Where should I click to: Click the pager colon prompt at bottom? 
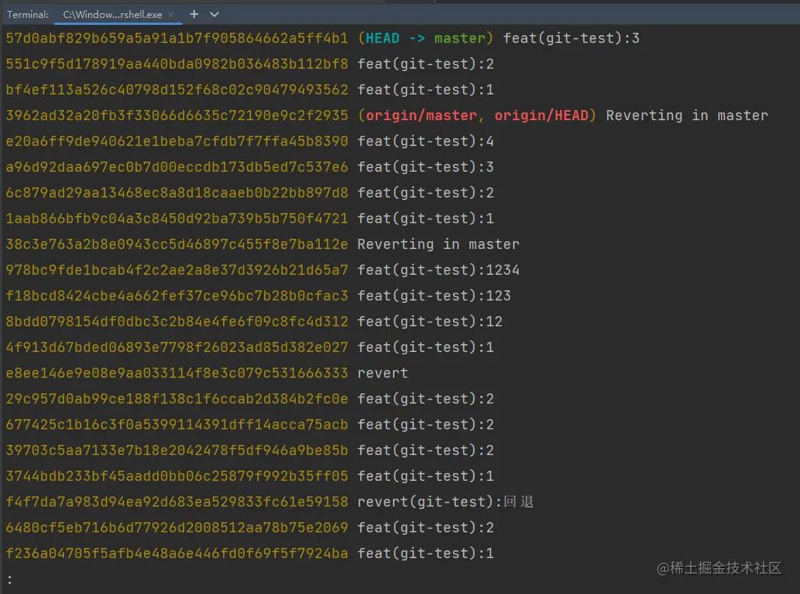[x=9, y=579]
